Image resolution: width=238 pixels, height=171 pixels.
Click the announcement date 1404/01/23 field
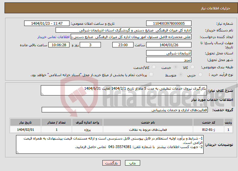pos(47,23)
